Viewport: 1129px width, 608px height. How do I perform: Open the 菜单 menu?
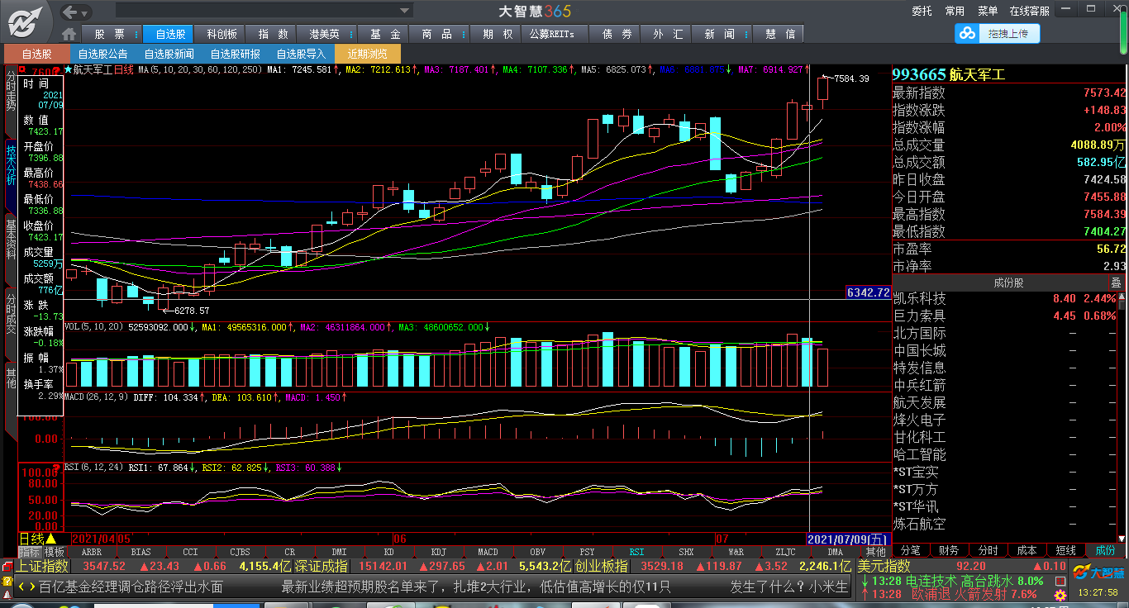988,11
